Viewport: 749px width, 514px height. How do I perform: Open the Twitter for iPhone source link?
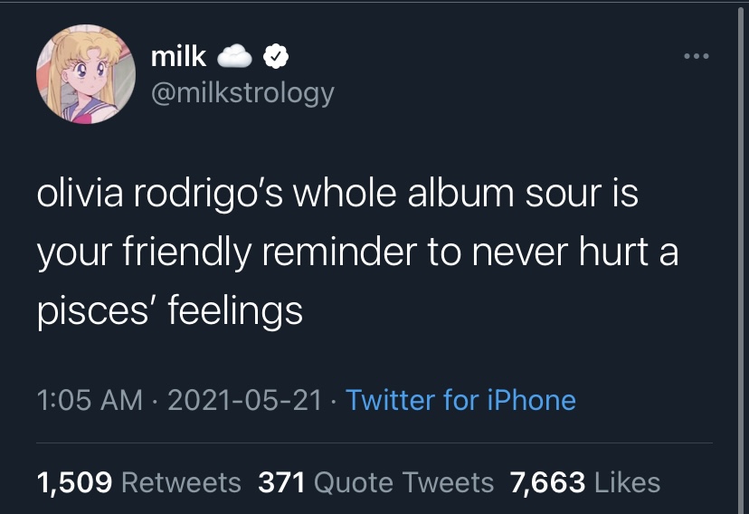tap(460, 400)
